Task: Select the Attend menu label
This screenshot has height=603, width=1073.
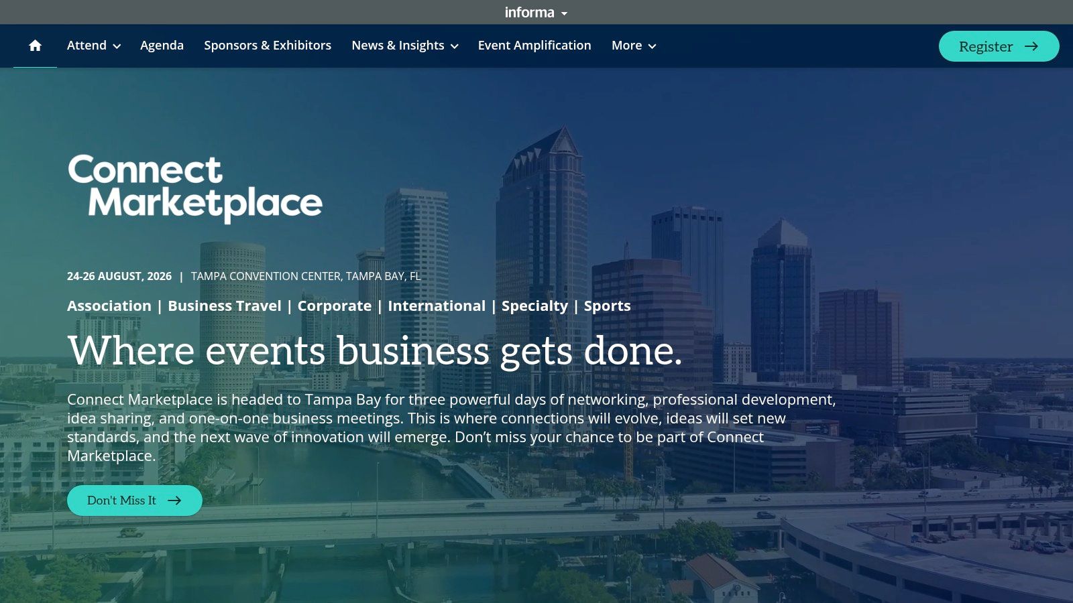Action: (87, 46)
